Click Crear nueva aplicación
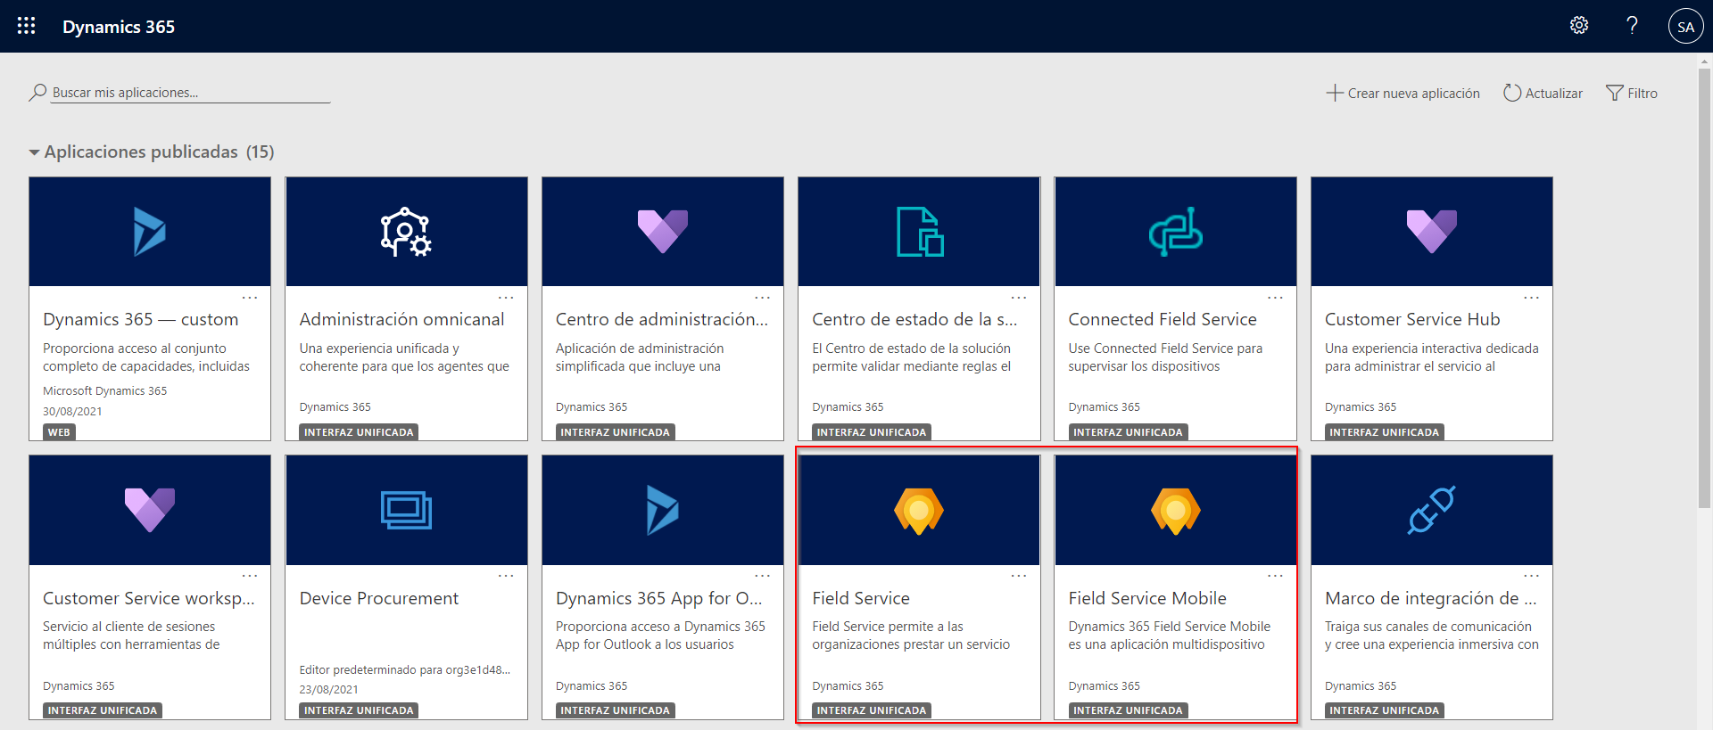This screenshot has width=1713, height=730. click(1403, 93)
